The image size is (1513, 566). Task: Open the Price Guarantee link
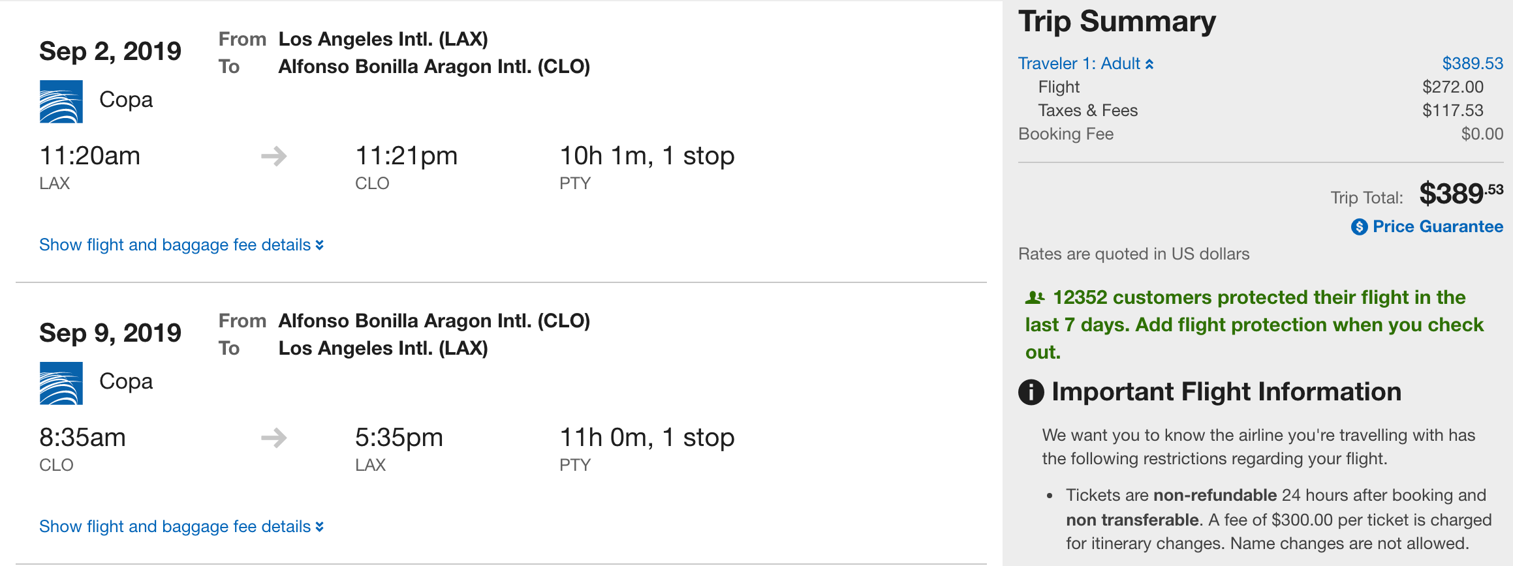(1437, 227)
